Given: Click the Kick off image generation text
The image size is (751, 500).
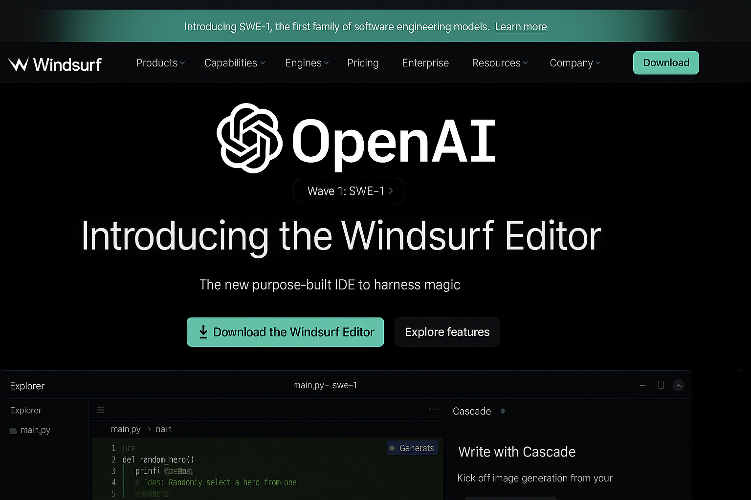Looking at the screenshot, I should click(535, 478).
